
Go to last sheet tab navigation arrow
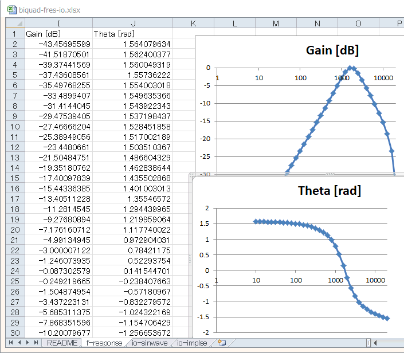tap(36, 343)
